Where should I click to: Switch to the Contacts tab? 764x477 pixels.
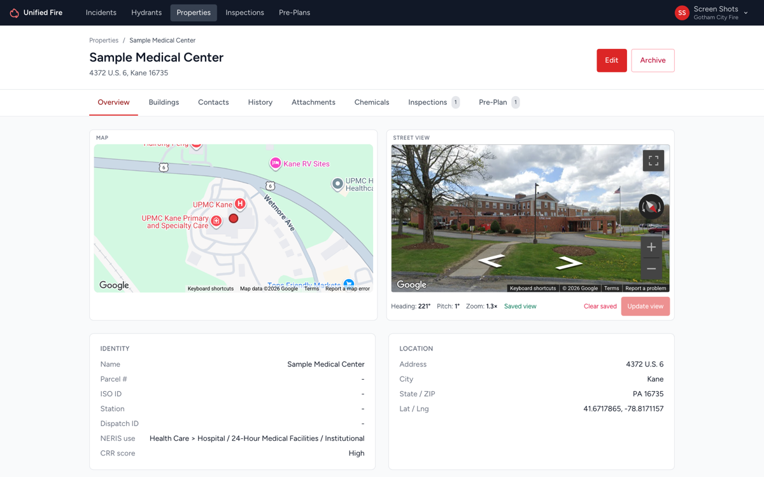(x=213, y=102)
